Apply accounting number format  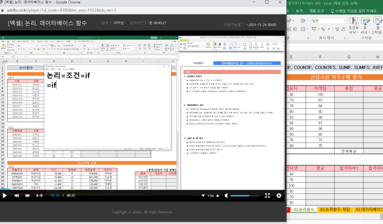click(x=314, y=29)
